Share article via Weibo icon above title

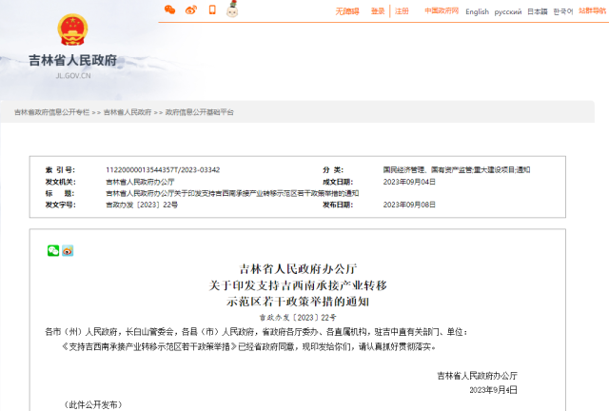[68, 251]
